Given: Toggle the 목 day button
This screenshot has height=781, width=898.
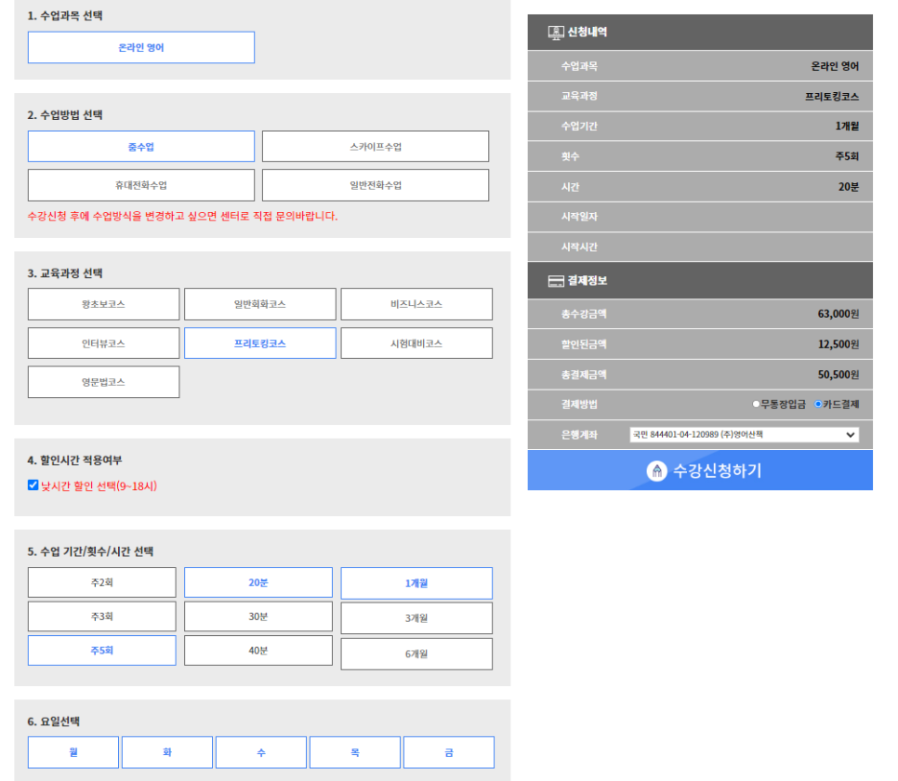Looking at the screenshot, I should [355, 752].
